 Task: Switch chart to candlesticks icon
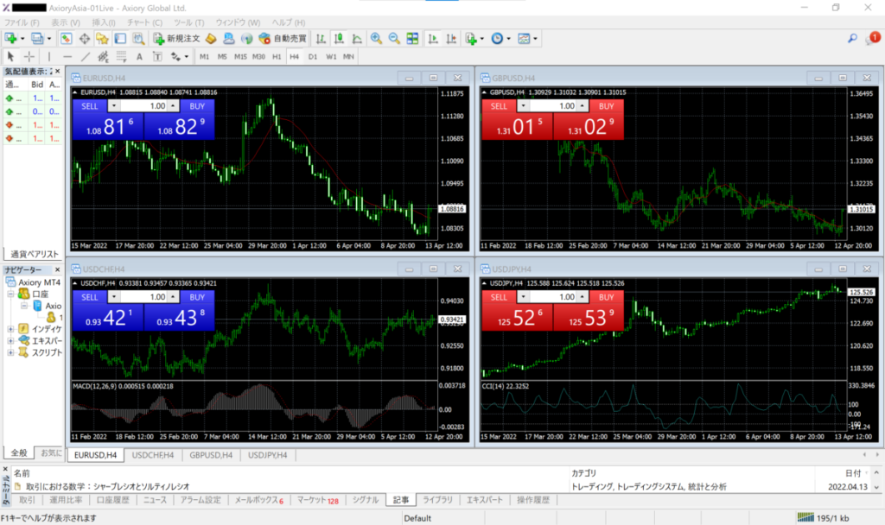tap(339, 38)
